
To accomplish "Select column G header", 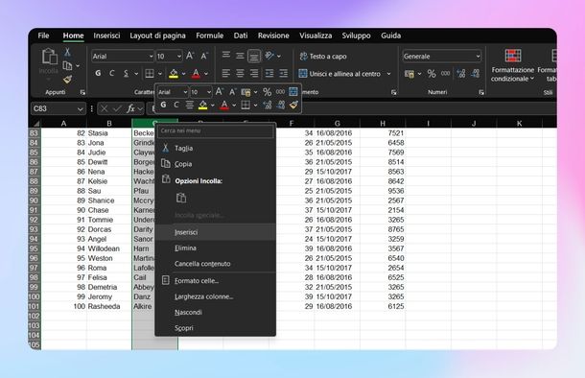I will click(x=338, y=123).
